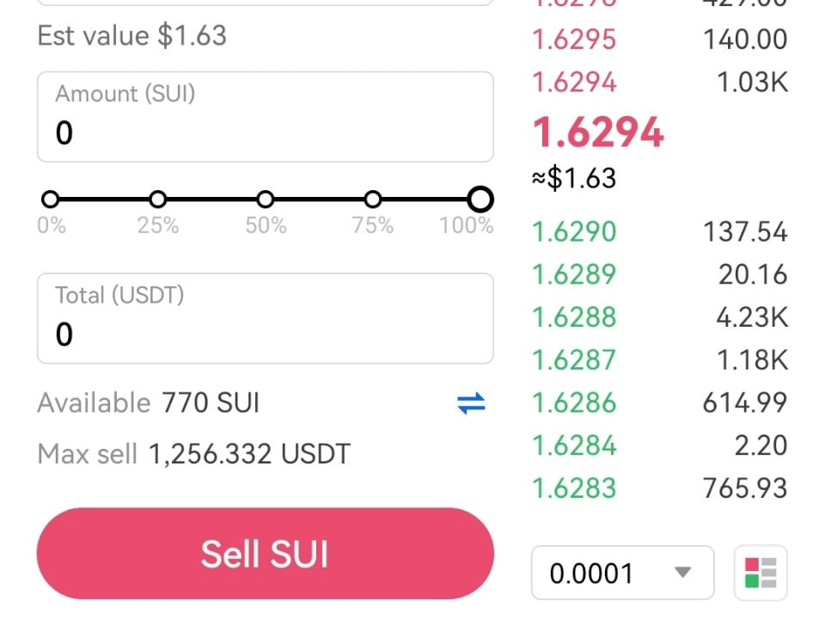The width and height of the screenshot is (825, 626).
Task: Select ask price 1.6294 with 1.03K volume
Action: tap(660, 83)
